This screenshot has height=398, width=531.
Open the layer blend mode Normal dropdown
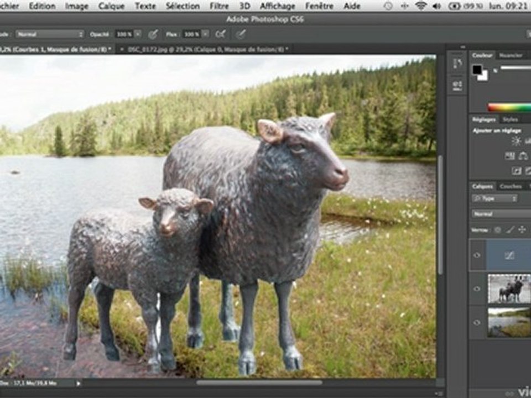pyautogui.click(x=501, y=214)
